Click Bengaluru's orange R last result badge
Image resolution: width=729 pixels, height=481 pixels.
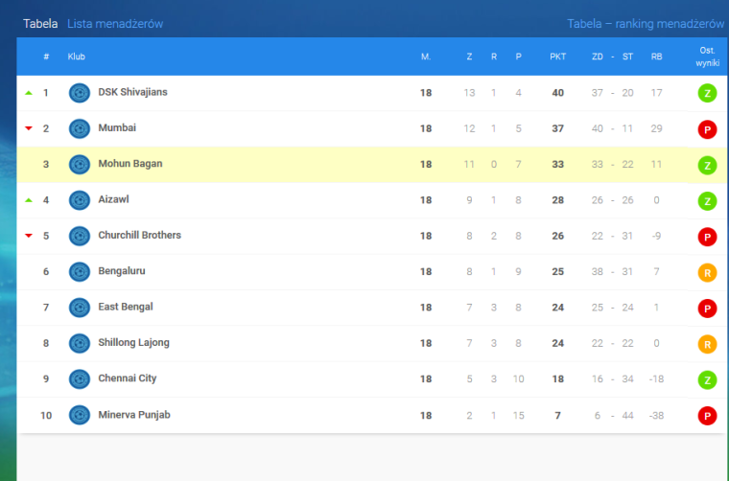click(x=707, y=273)
